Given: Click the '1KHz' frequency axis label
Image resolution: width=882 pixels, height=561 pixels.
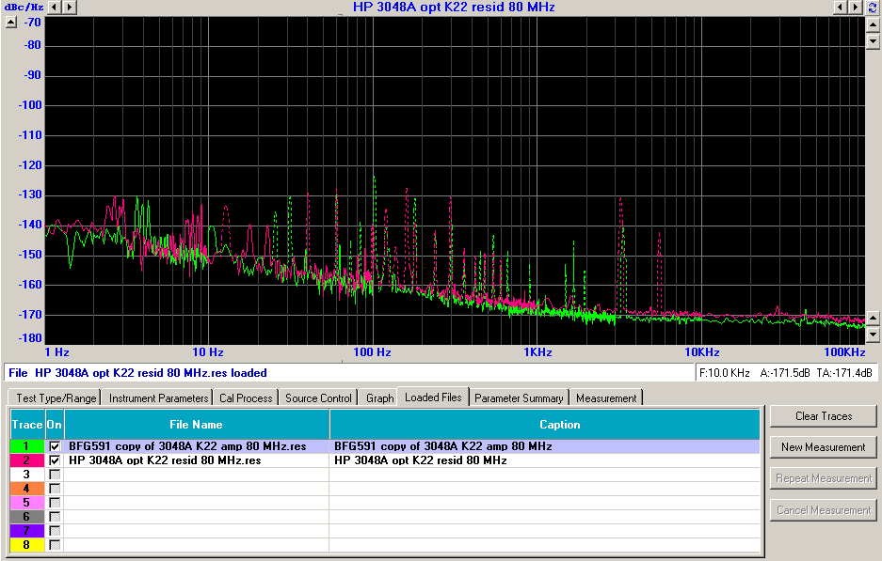Looking at the screenshot, I should coord(537,352).
